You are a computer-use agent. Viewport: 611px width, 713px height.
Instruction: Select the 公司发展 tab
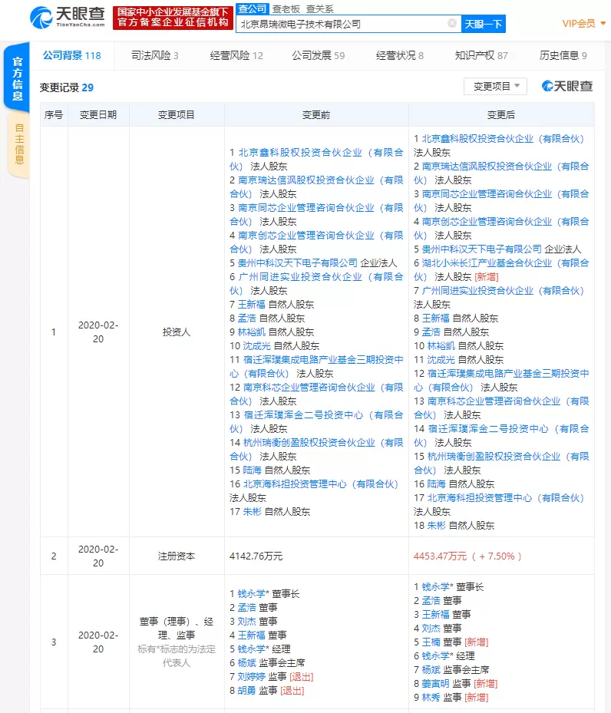(318, 56)
